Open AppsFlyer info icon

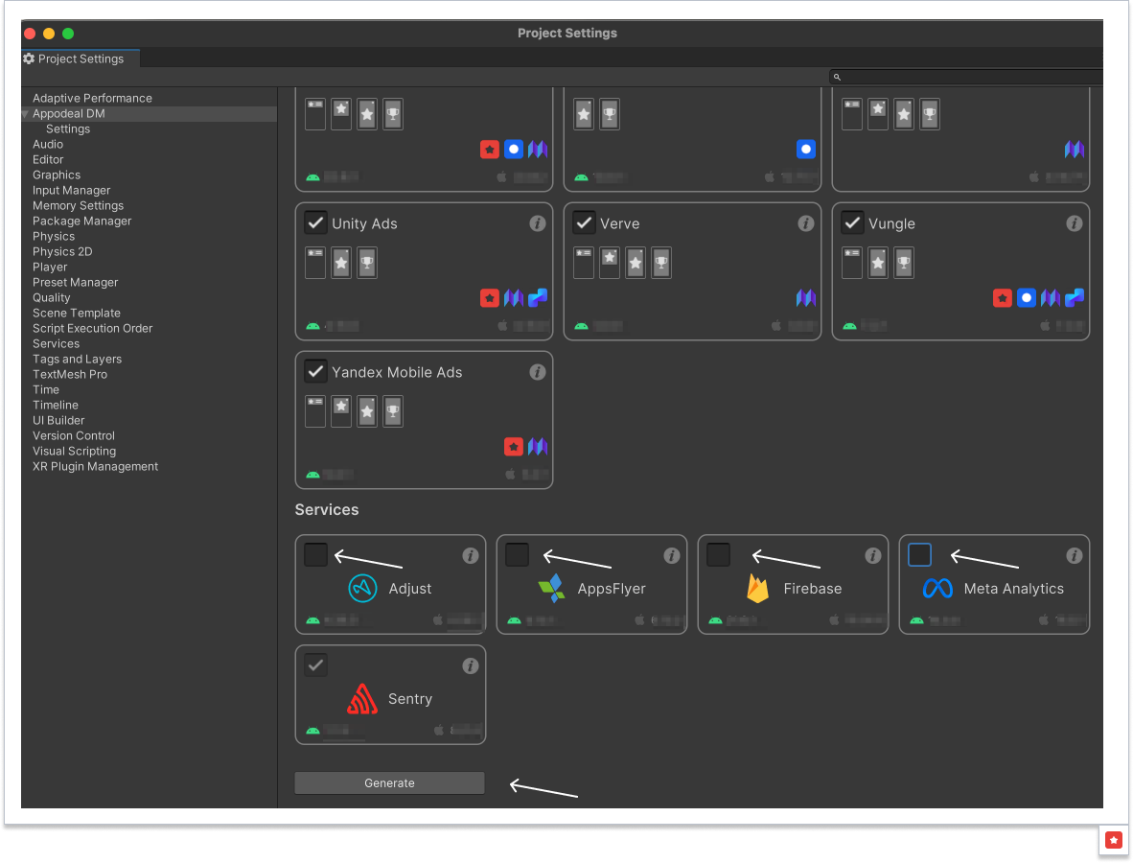pos(672,555)
